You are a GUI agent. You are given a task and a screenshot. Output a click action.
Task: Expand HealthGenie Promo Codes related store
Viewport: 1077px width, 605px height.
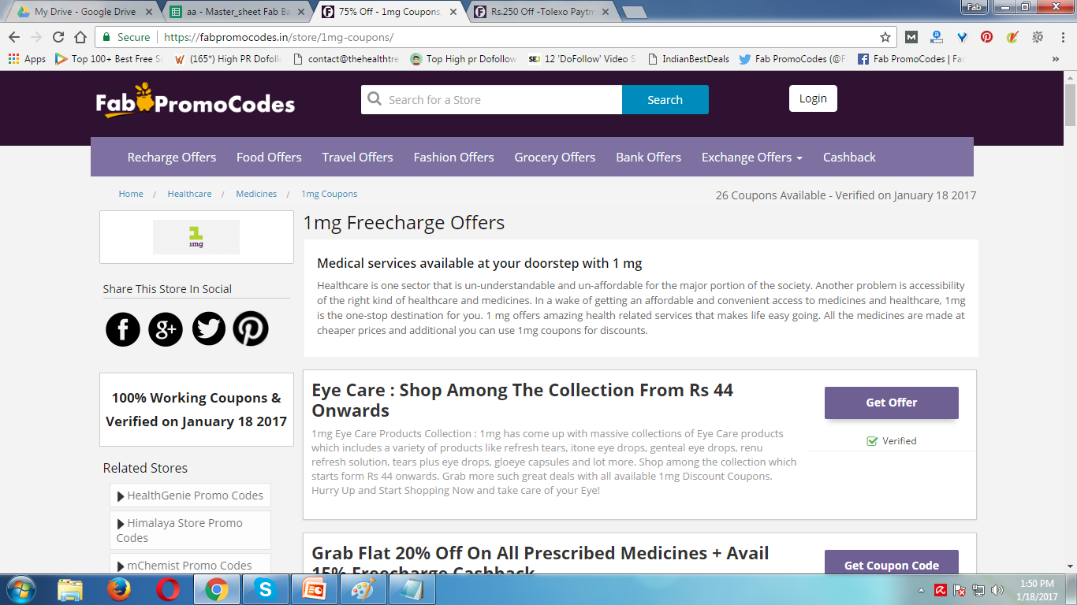pos(190,496)
